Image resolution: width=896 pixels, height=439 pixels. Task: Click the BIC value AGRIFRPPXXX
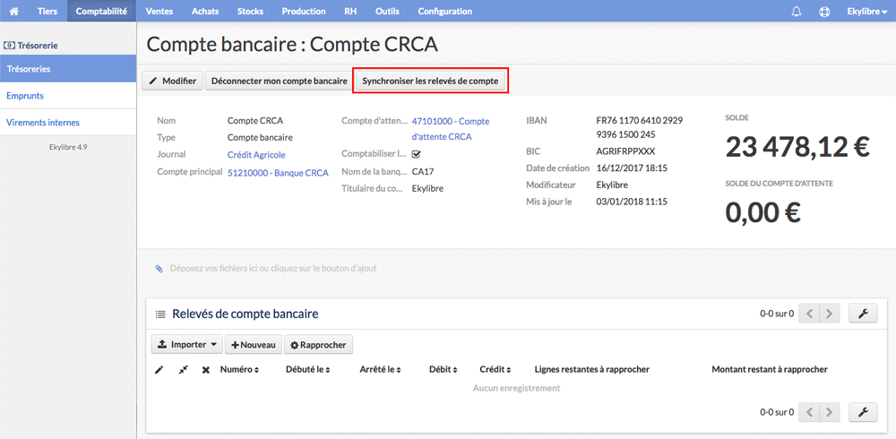pyautogui.click(x=625, y=151)
